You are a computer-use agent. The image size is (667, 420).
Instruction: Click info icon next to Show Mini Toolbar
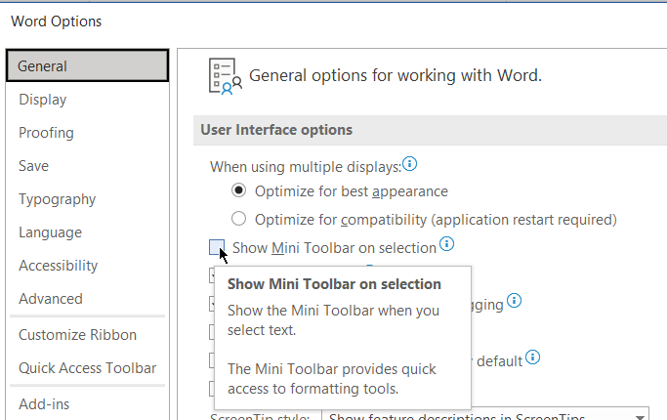[x=446, y=244]
